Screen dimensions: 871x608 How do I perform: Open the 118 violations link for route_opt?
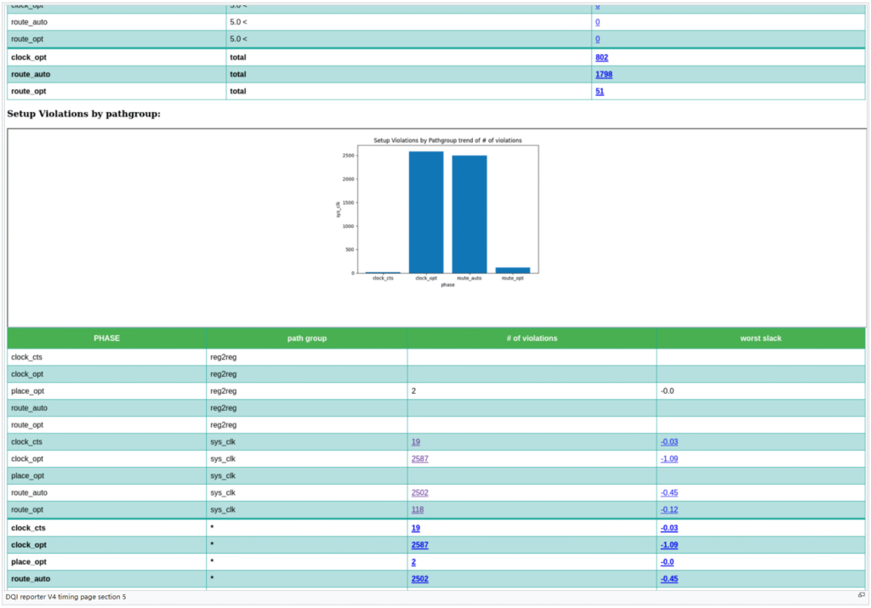coord(418,509)
